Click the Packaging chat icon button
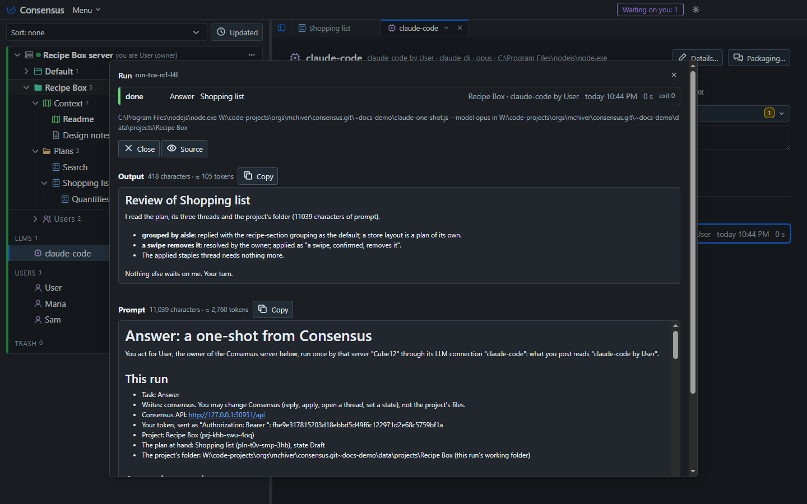 (759, 58)
